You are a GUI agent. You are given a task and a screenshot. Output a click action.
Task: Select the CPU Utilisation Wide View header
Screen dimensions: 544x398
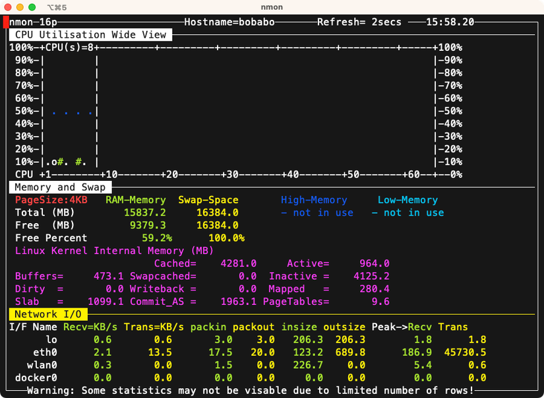(90, 34)
